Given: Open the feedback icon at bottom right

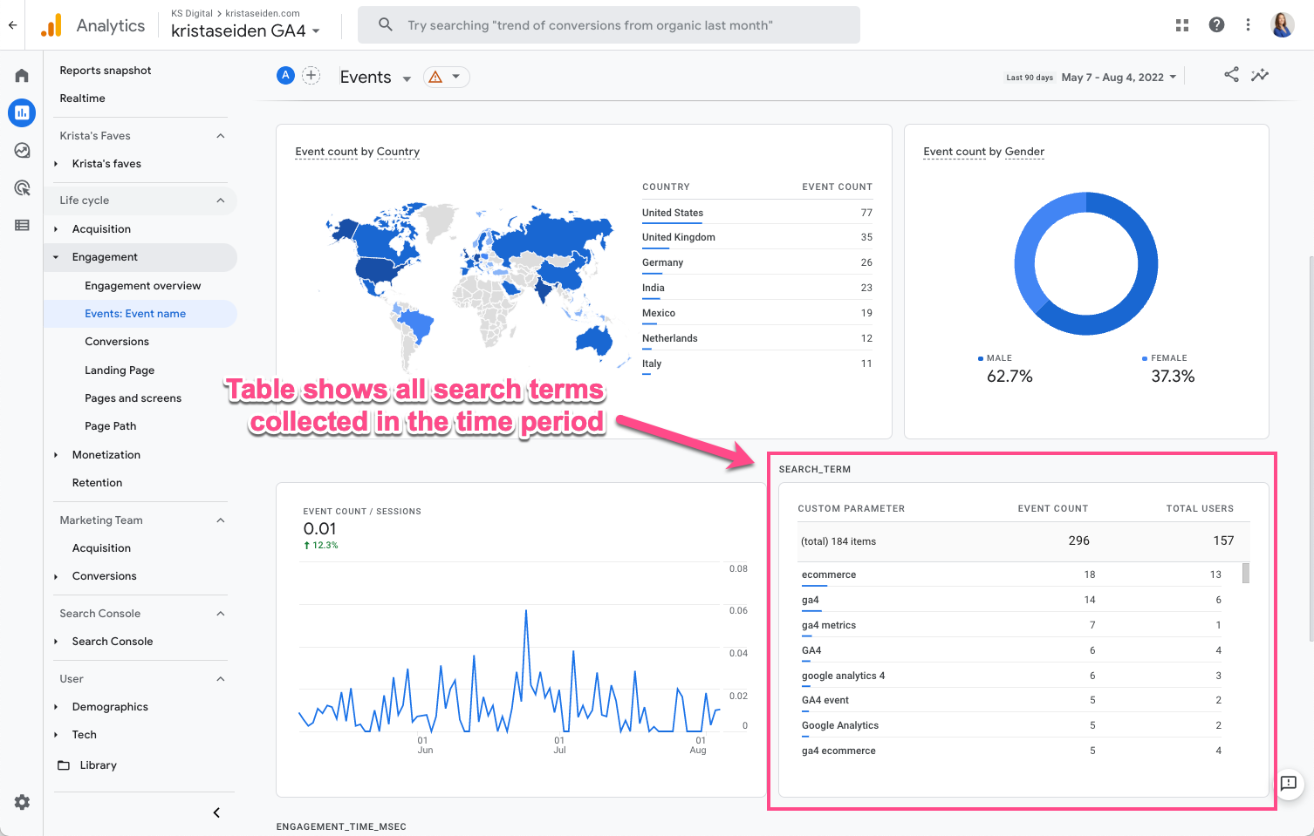Looking at the screenshot, I should tap(1288, 783).
